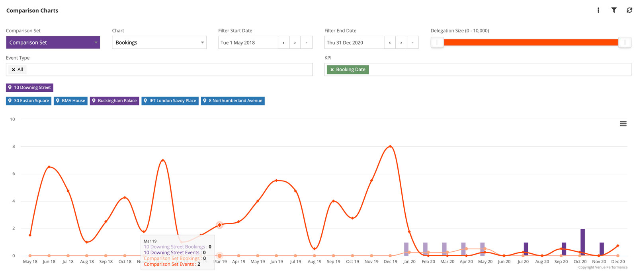Click the Filter End Date text field
This screenshot has height=276, width=637.
pos(354,43)
